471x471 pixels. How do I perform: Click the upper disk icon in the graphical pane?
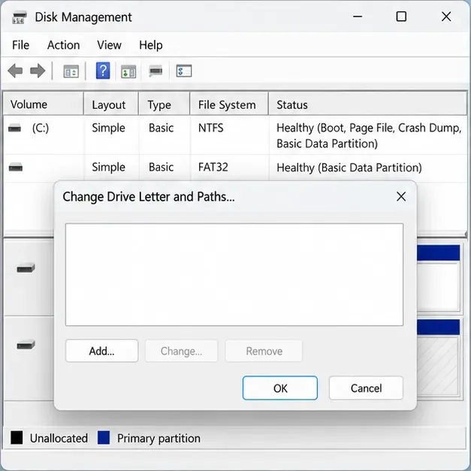click(x=26, y=267)
